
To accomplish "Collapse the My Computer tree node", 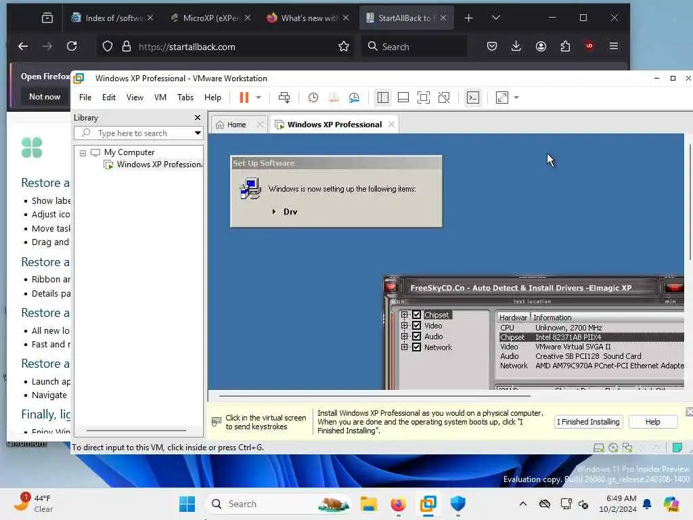I will pos(83,153).
